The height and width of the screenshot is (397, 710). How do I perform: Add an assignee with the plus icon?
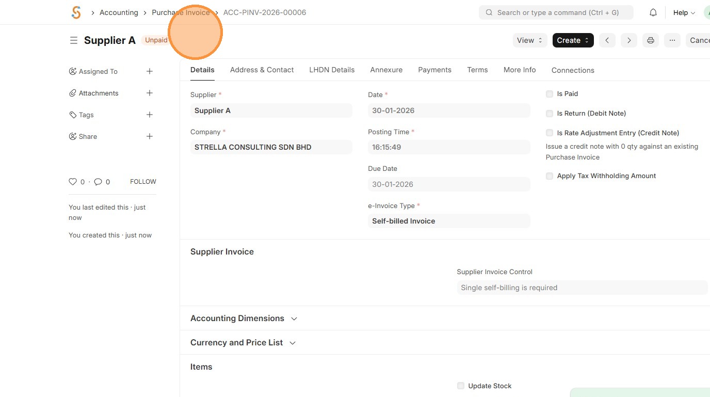(x=150, y=71)
